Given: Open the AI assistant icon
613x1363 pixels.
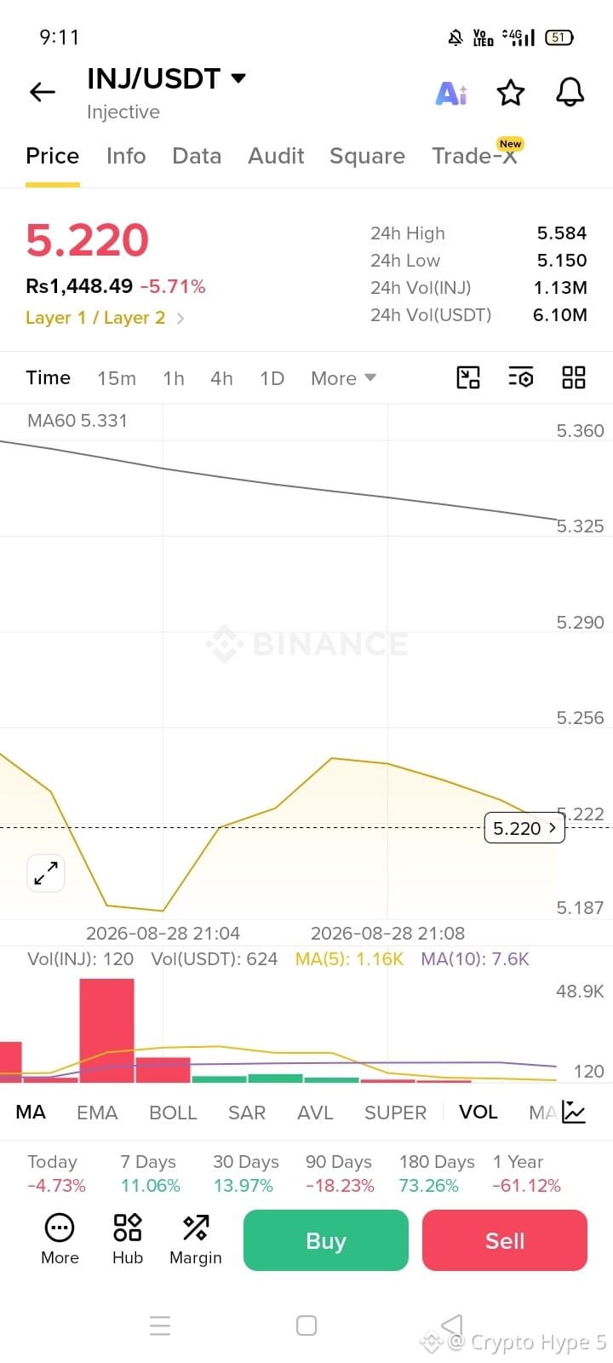Looking at the screenshot, I should (451, 93).
